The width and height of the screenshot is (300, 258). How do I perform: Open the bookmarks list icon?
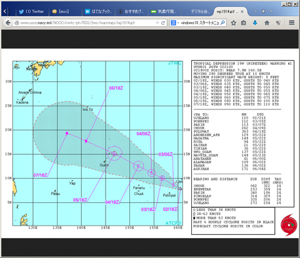click(243, 23)
